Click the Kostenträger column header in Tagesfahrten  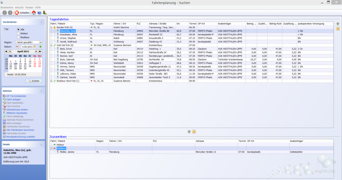click(x=231, y=24)
